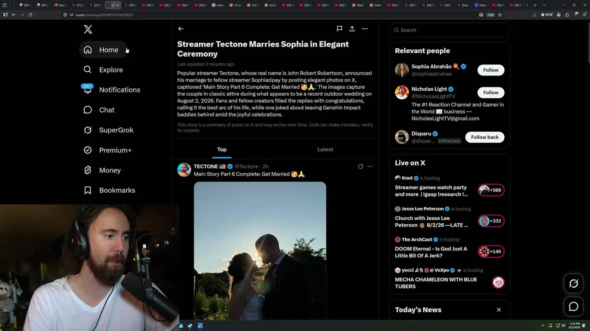Join The ArchCast live with +146

491,252
